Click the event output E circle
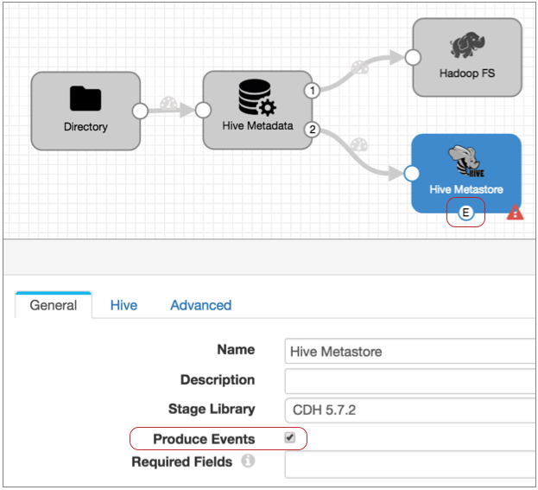Screen dimensions: 538x490 [x=466, y=213]
